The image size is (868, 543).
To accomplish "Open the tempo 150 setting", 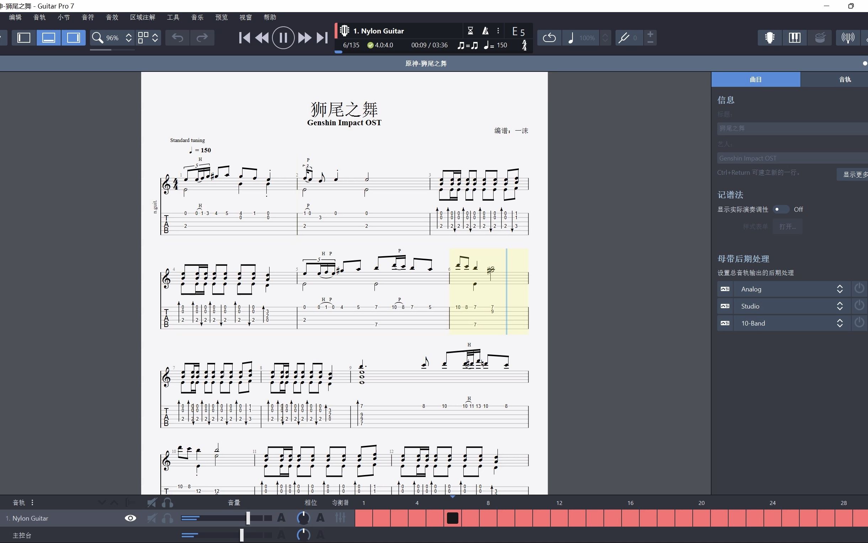I will click(x=496, y=45).
